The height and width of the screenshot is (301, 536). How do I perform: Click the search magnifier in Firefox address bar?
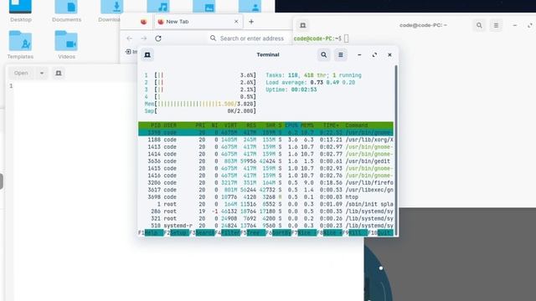(213, 38)
